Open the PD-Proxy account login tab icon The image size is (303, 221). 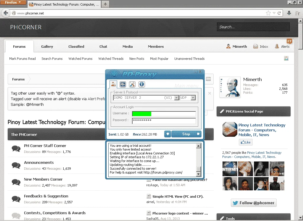[x=113, y=84]
